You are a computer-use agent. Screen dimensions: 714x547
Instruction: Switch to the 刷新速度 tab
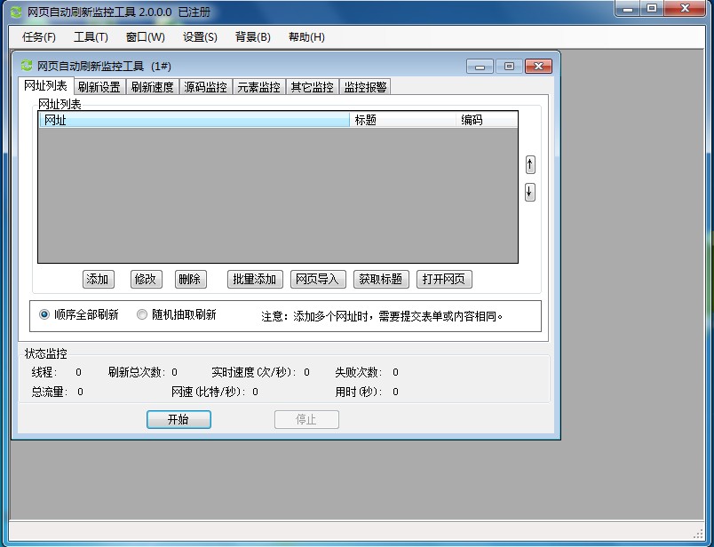pos(152,87)
